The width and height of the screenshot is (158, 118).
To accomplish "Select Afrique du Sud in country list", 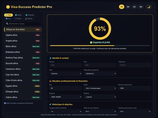I will [x=23, y=29].
